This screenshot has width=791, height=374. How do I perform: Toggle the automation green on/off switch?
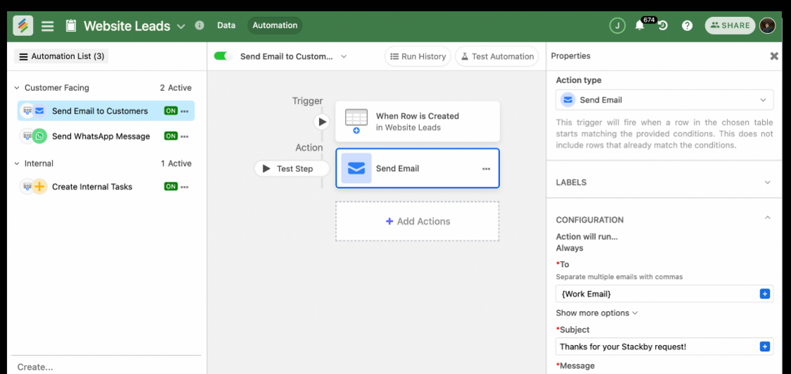click(223, 56)
